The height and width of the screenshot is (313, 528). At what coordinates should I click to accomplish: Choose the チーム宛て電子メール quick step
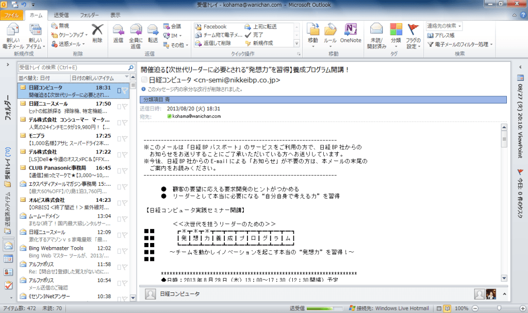[218, 35]
